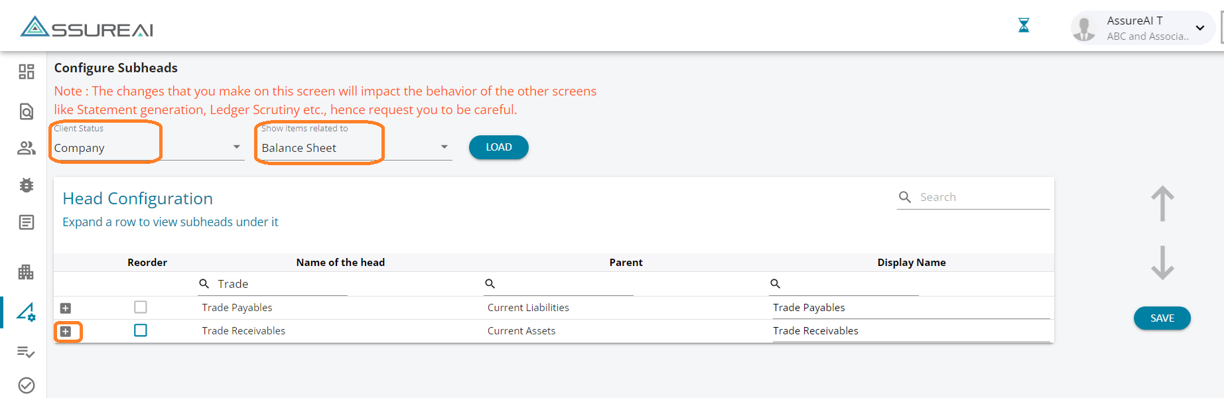Click the bug icon in sidebar
The width and height of the screenshot is (1224, 398).
[27, 185]
